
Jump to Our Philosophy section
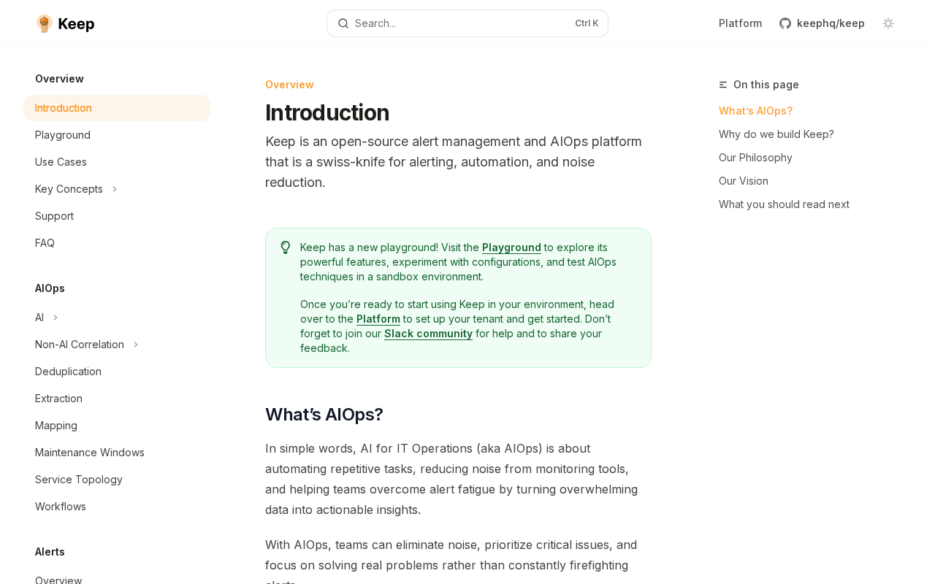click(755, 158)
